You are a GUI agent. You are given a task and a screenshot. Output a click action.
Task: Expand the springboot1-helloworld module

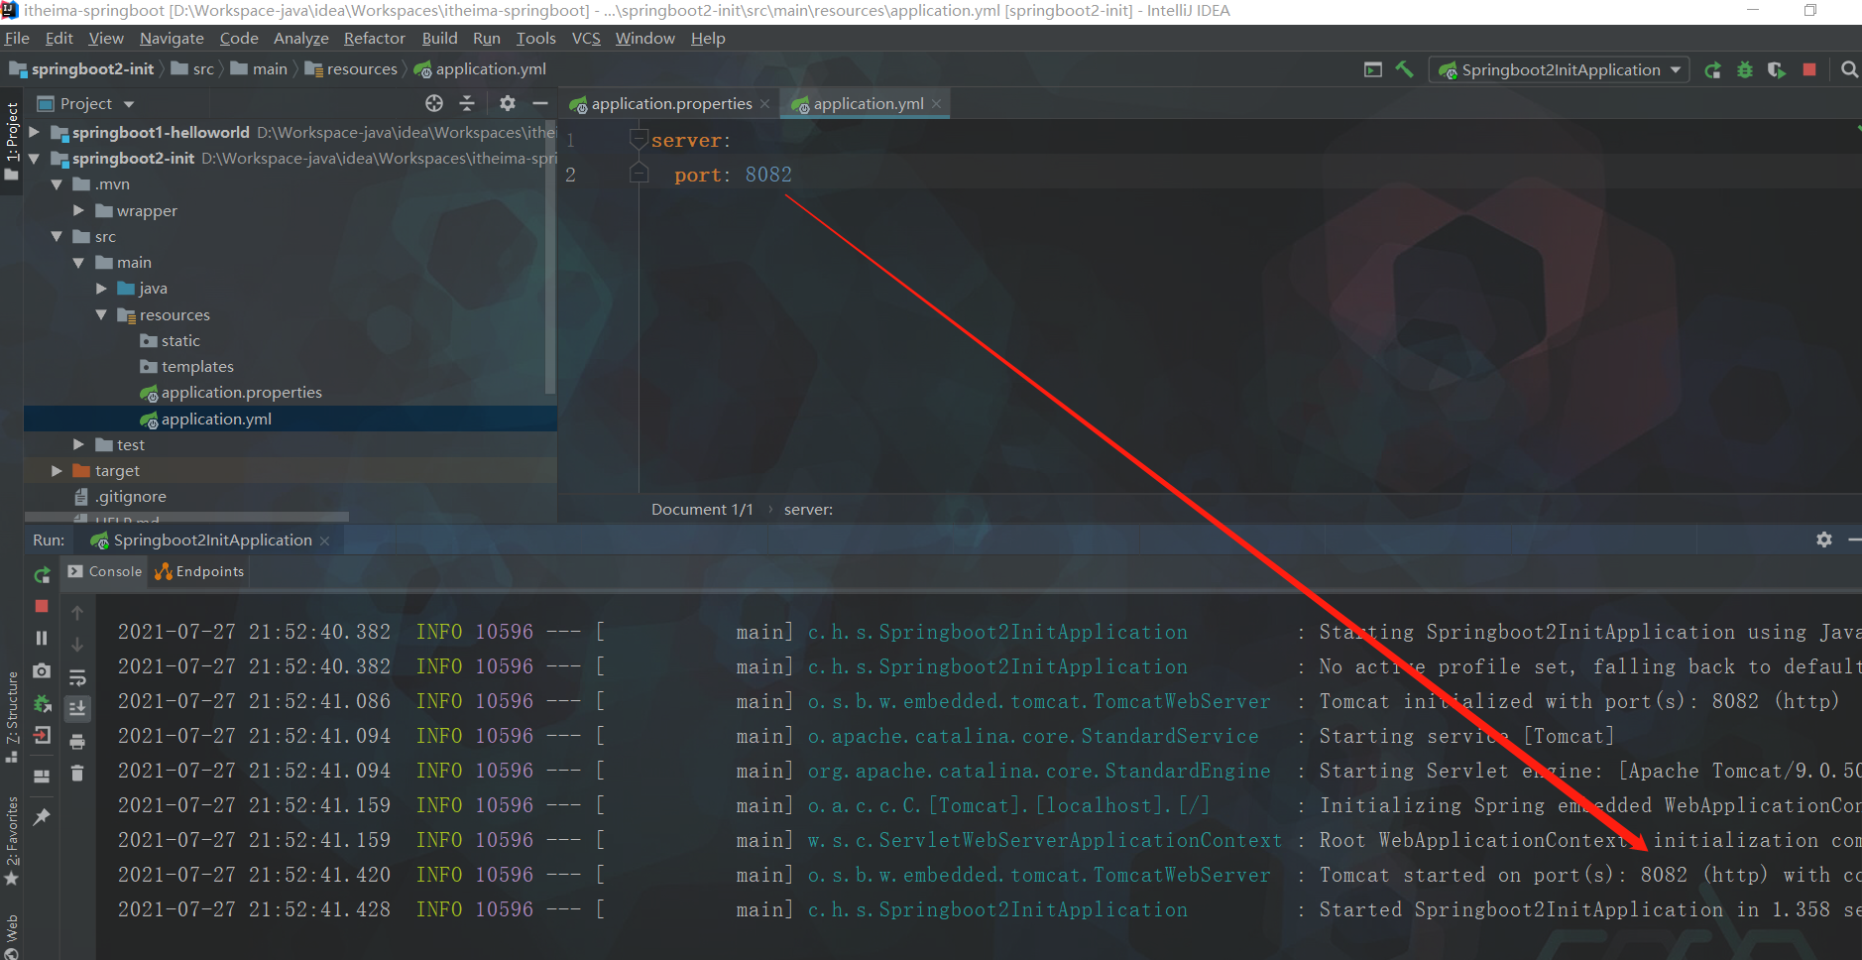(35, 132)
